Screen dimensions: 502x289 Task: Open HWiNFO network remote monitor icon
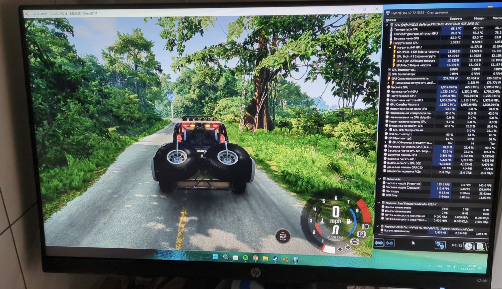click(440, 245)
